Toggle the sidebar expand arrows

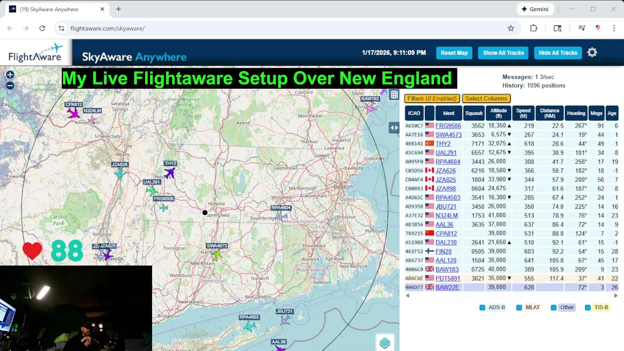pyautogui.click(x=394, y=128)
